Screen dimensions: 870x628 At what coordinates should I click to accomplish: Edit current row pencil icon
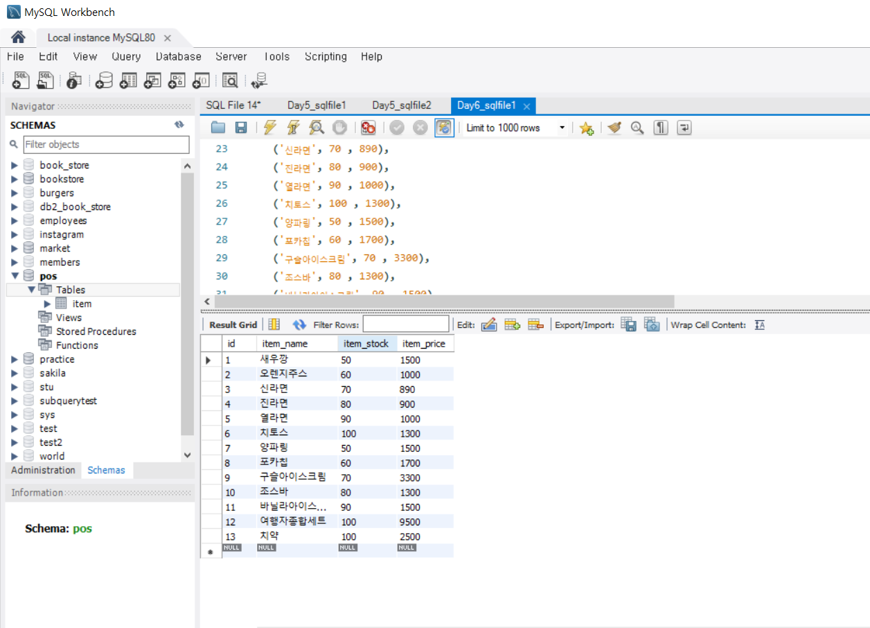489,324
